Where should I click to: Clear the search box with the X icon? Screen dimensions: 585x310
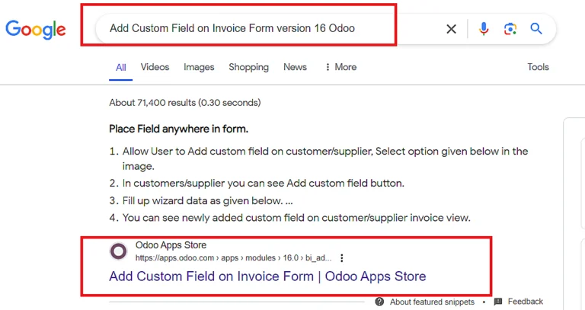(x=451, y=29)
